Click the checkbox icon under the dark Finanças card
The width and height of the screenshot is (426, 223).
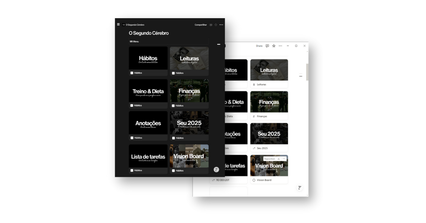173,106
